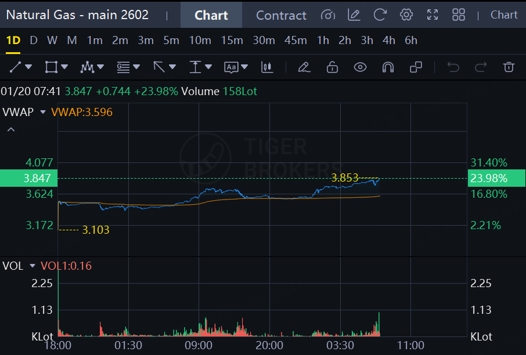Viewport: 526px width, 355px height.
Task: Toggle the lock drawings icon
Action: [x=332, y=67]
